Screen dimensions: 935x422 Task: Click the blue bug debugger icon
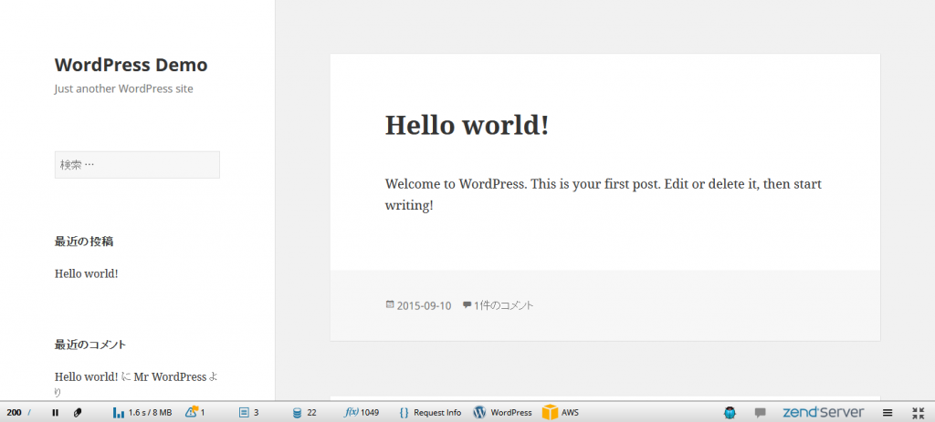click(730, 413)
